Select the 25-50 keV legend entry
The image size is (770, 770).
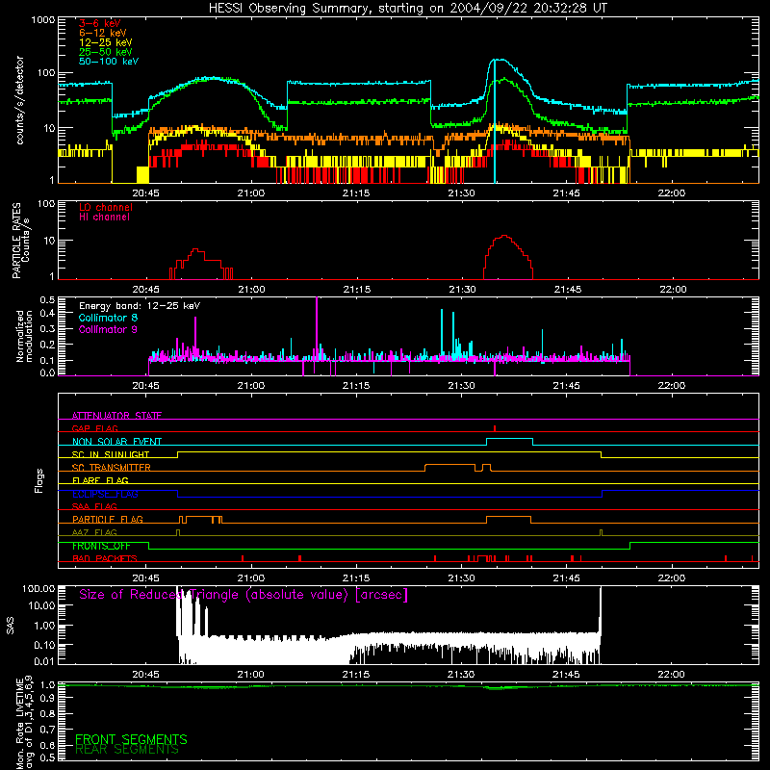tap(106, 52)
